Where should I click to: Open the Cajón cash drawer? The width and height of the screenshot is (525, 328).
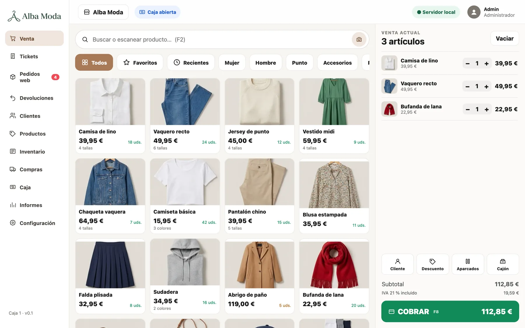[x=503, y=264]
